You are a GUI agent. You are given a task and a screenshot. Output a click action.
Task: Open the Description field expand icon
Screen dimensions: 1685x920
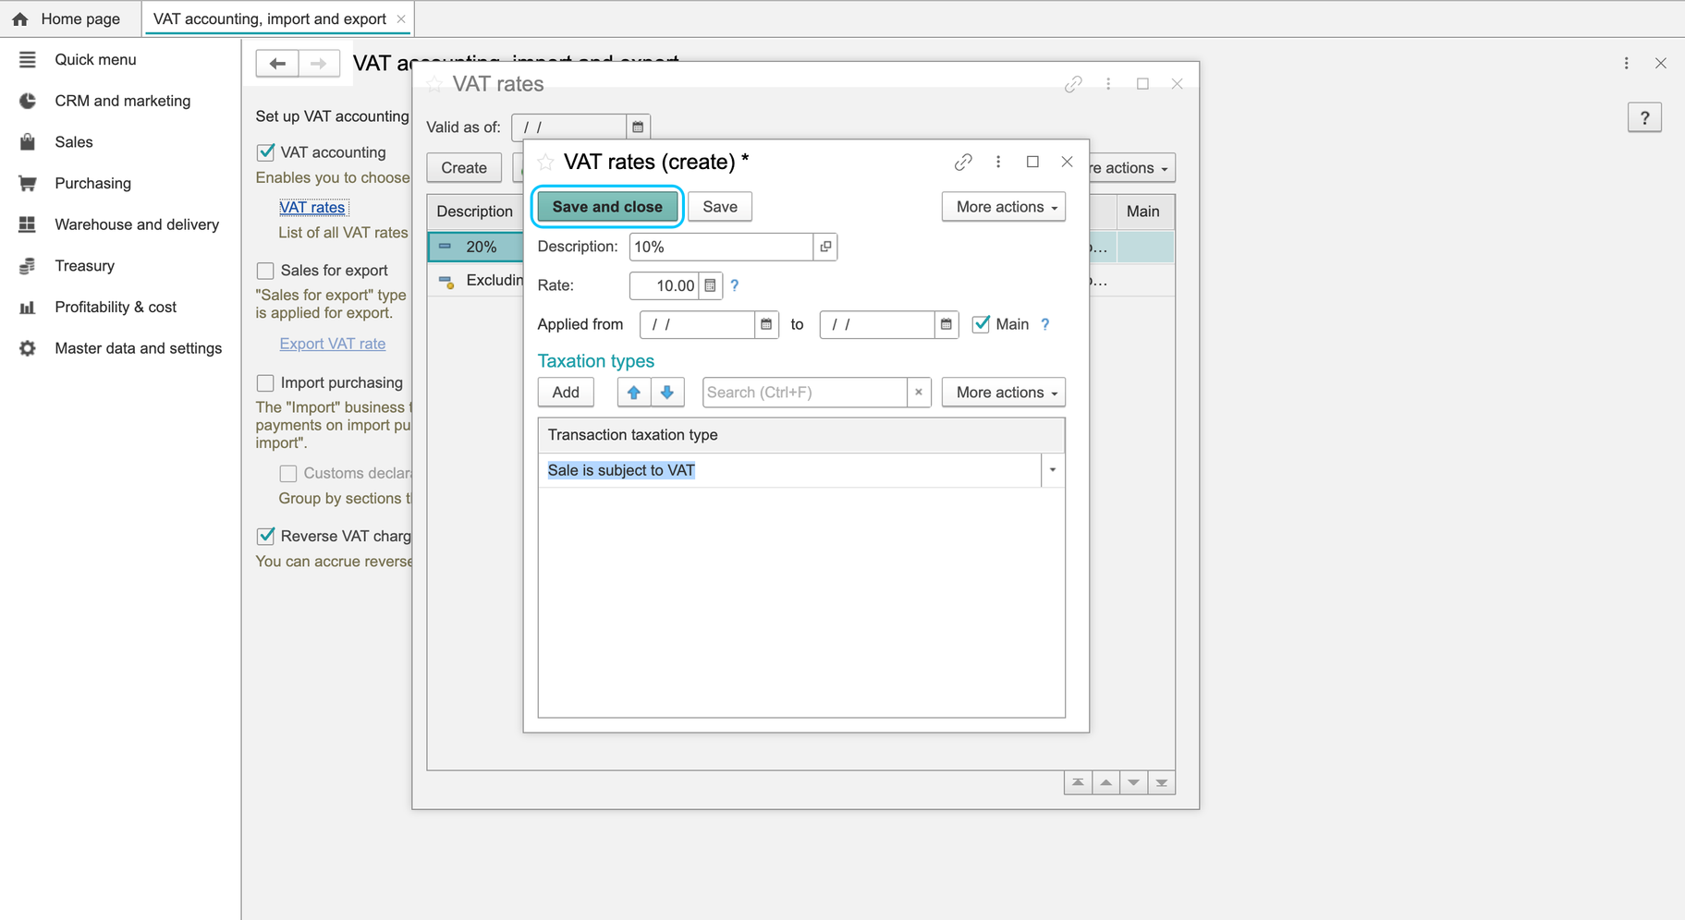[x=825, y=247]
